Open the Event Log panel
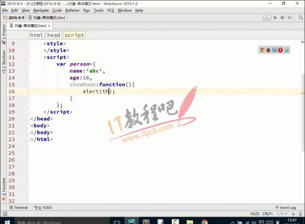305x224 pixels. [x=286, y=208]
